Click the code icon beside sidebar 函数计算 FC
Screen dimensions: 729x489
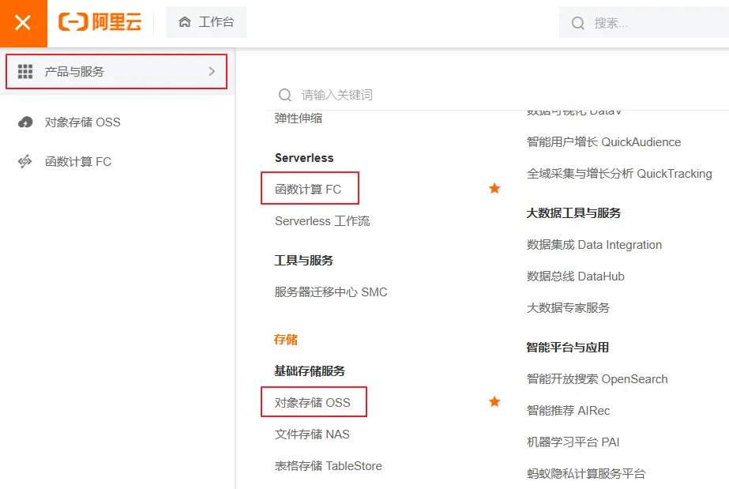[25, 162]
